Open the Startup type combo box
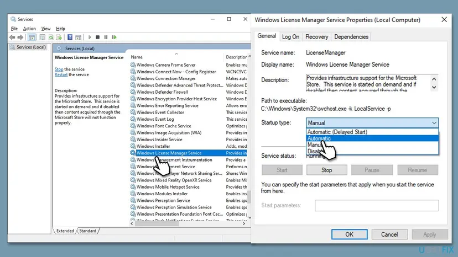This screenshot has width=458, height=257. 372,123
